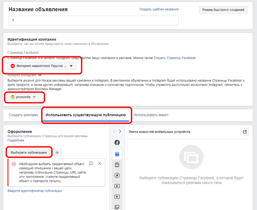This screenshot has height=210, width=257.
Task: Click the ad name input field
Action: click(93, 20)
